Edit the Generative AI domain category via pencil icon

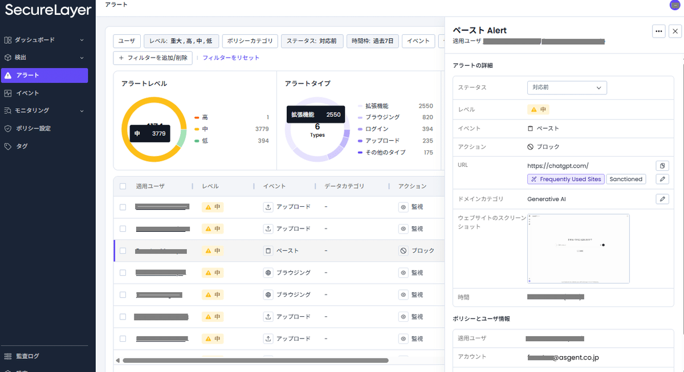click(x=662, y=199)
